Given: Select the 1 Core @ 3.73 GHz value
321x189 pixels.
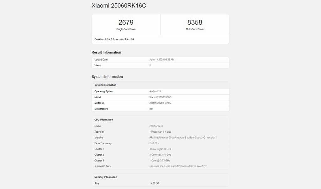Looking at the screenshot, I should point(160,161).
